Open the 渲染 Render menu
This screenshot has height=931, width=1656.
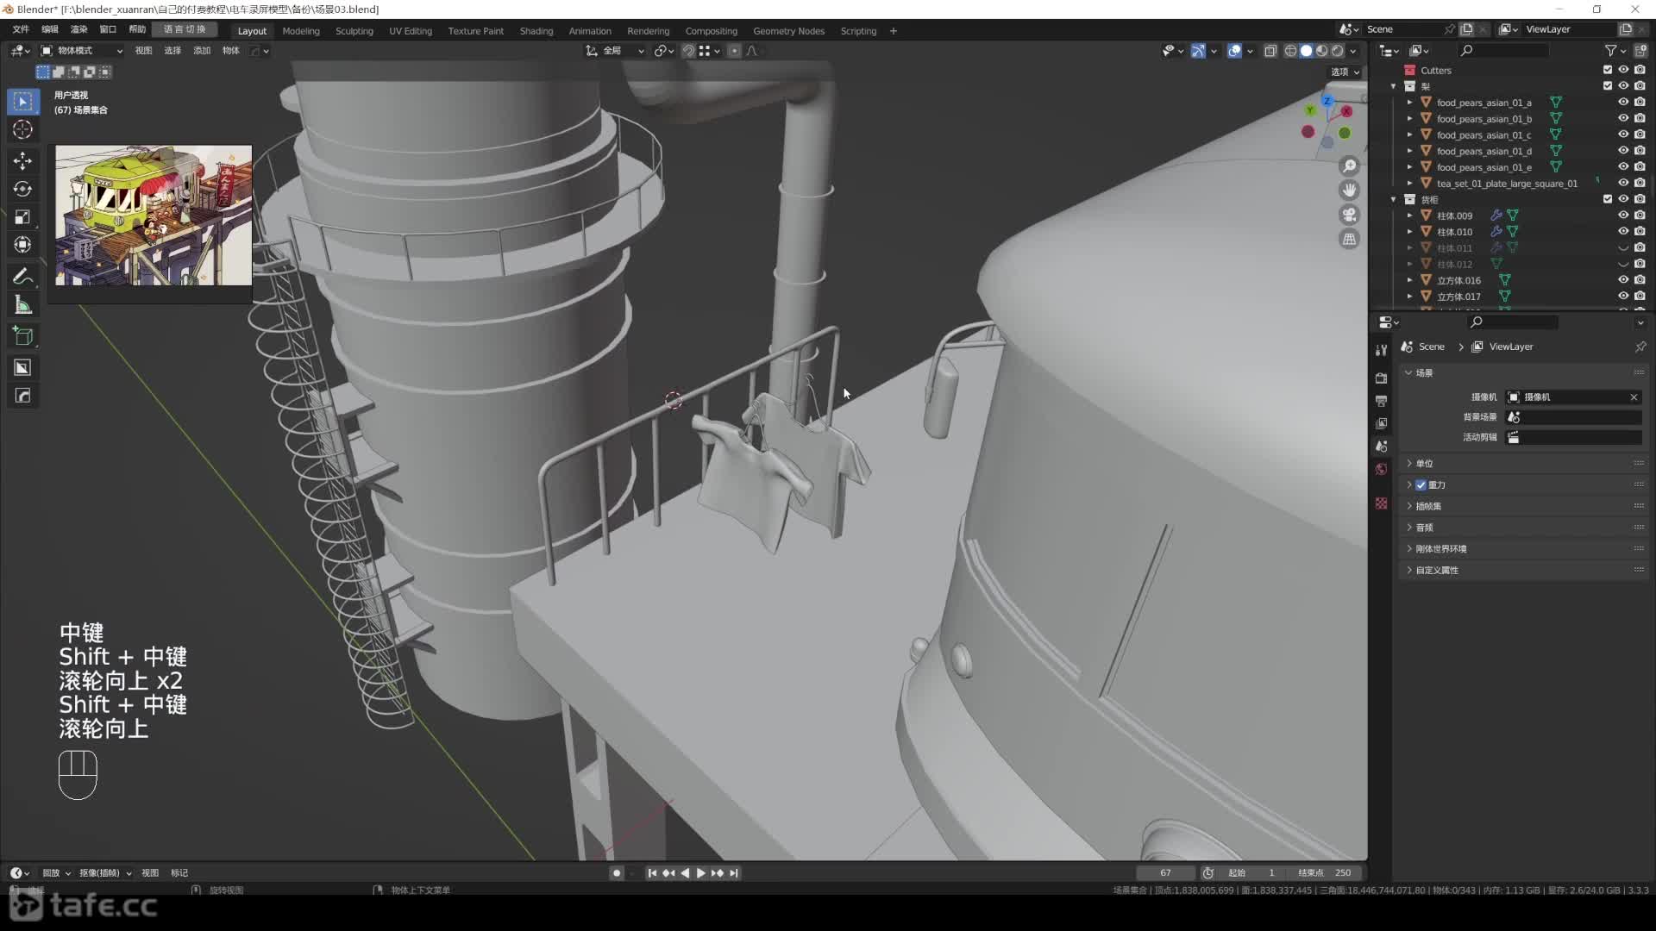point(78,29)
